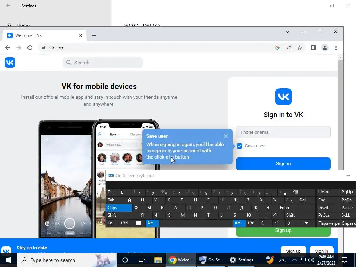Click Chrome's forward navigation arrow
Screen dimensions: 356x267
(x=19, y=48)
